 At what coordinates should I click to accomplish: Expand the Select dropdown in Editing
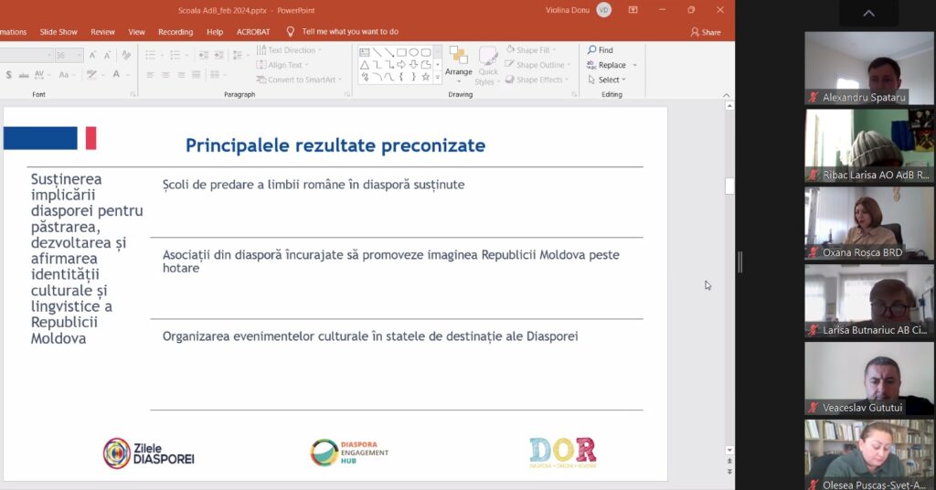pos(611,80)
